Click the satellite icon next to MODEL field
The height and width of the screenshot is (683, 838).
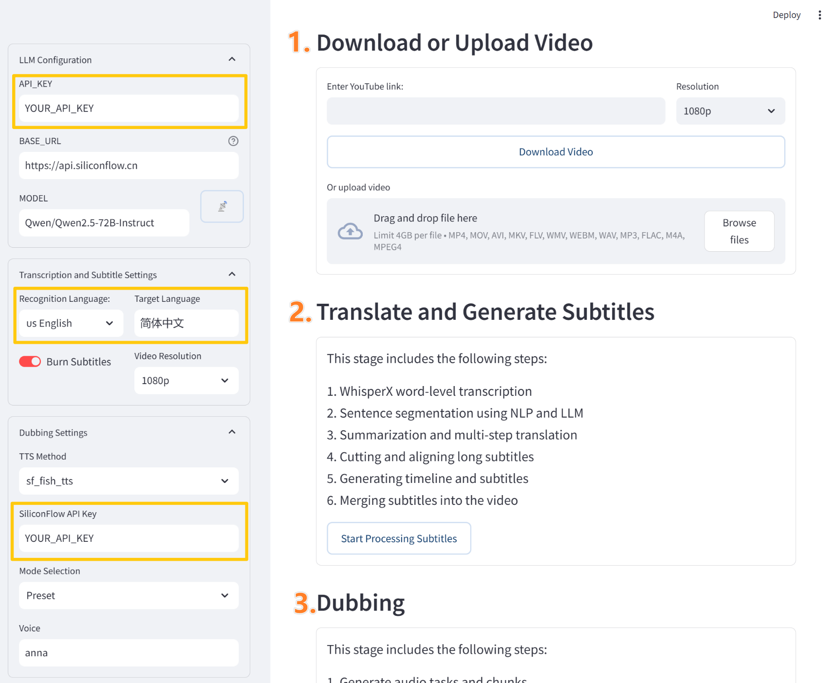(222, 206)
